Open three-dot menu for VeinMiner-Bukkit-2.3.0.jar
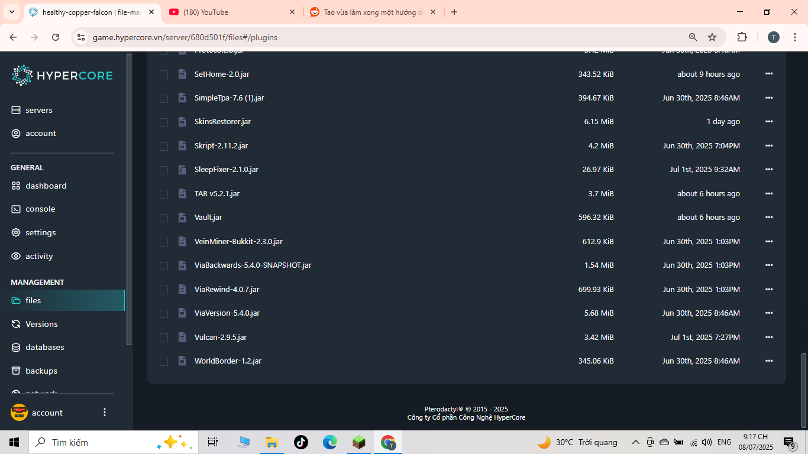Image resolution: width=808 pixels, height=454 pixels. click(x=769, y=241)
